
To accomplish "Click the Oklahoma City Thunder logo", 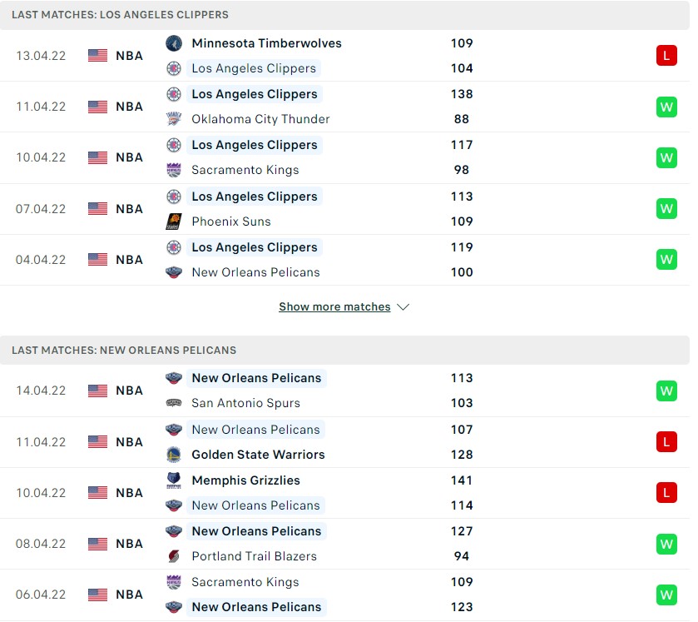I will click(x=175, y=119).
